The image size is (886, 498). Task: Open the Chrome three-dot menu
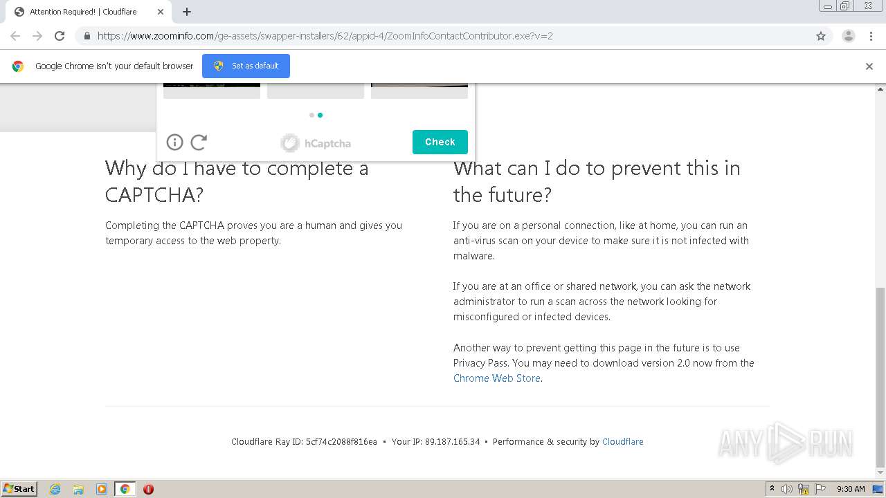click(871, 36)
